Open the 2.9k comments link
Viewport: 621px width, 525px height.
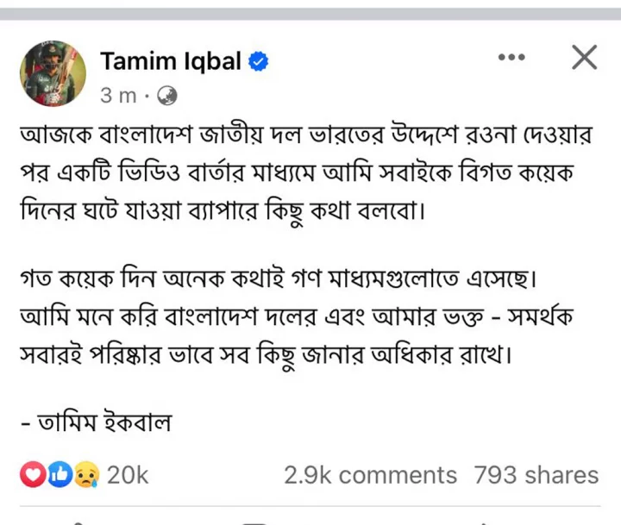370,474
